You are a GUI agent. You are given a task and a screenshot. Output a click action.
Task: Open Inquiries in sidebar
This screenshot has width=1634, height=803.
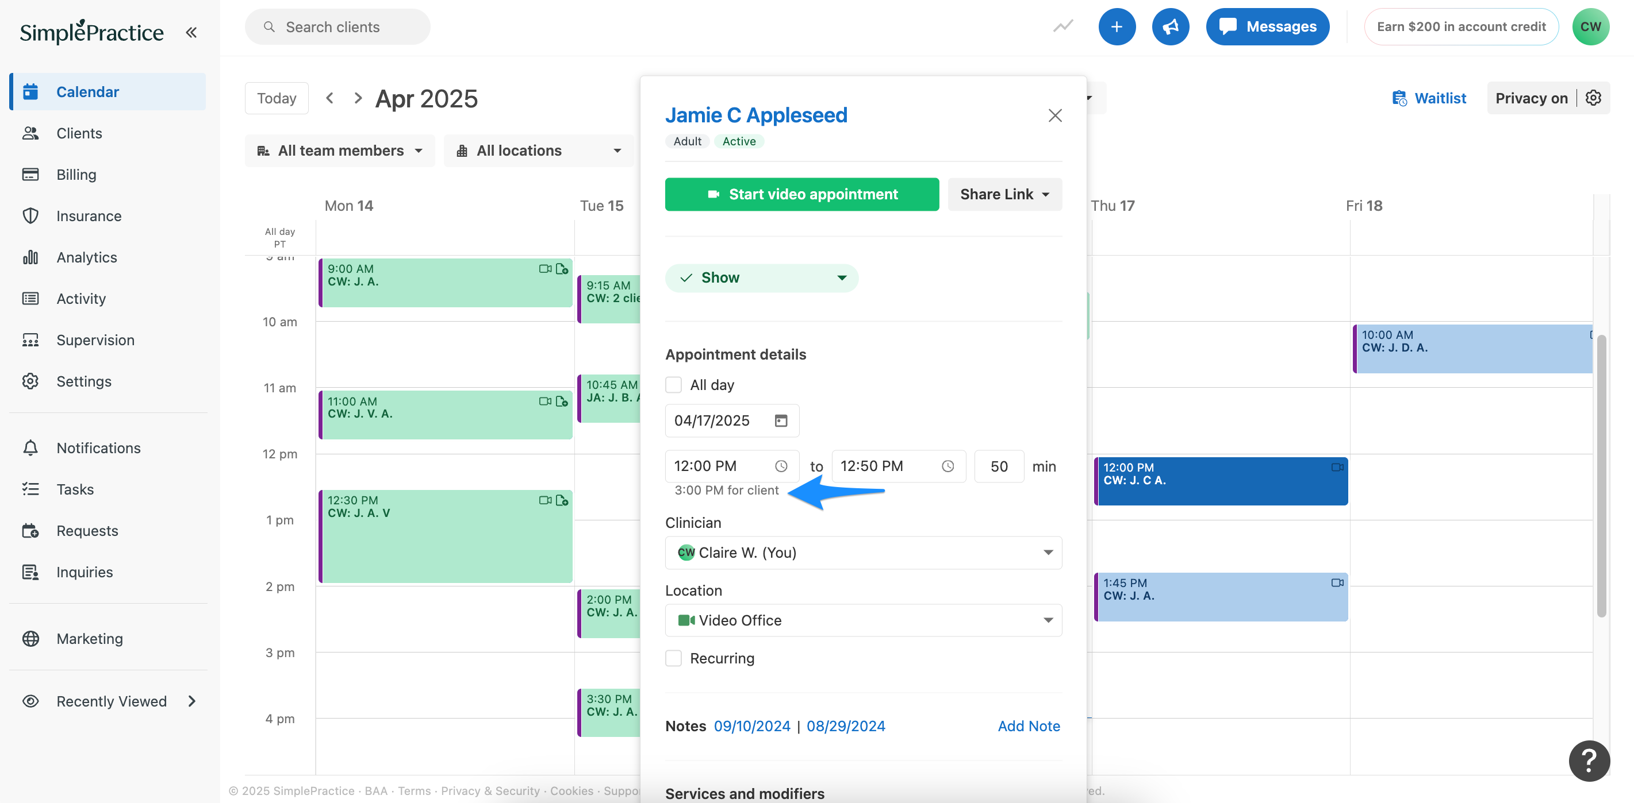tap(108, 572)
